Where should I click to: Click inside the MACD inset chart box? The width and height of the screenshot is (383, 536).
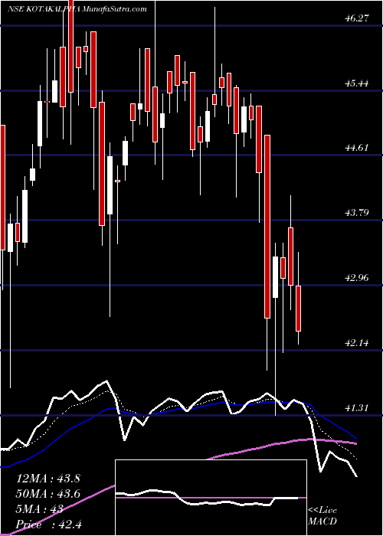211,498
